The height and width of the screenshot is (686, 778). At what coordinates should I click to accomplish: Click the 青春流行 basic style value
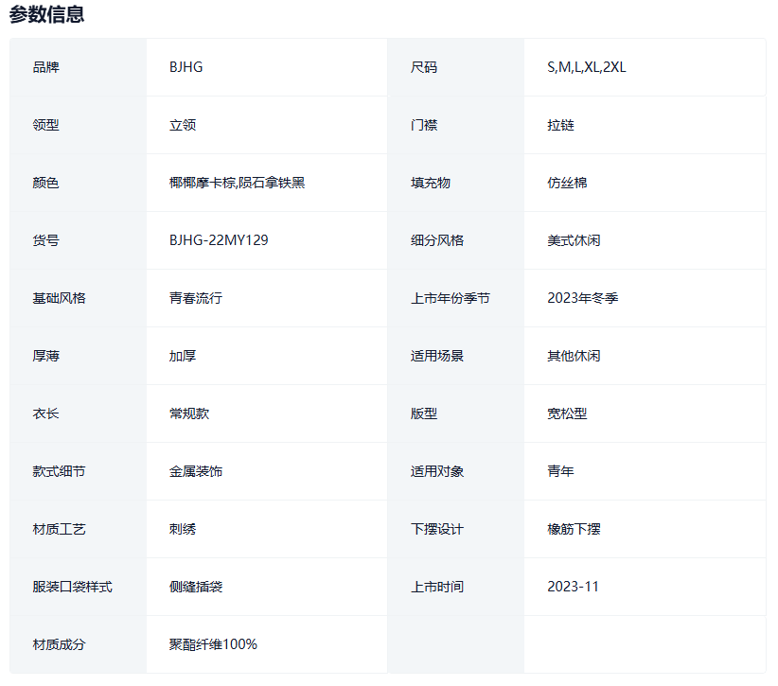tap(196, 298)
